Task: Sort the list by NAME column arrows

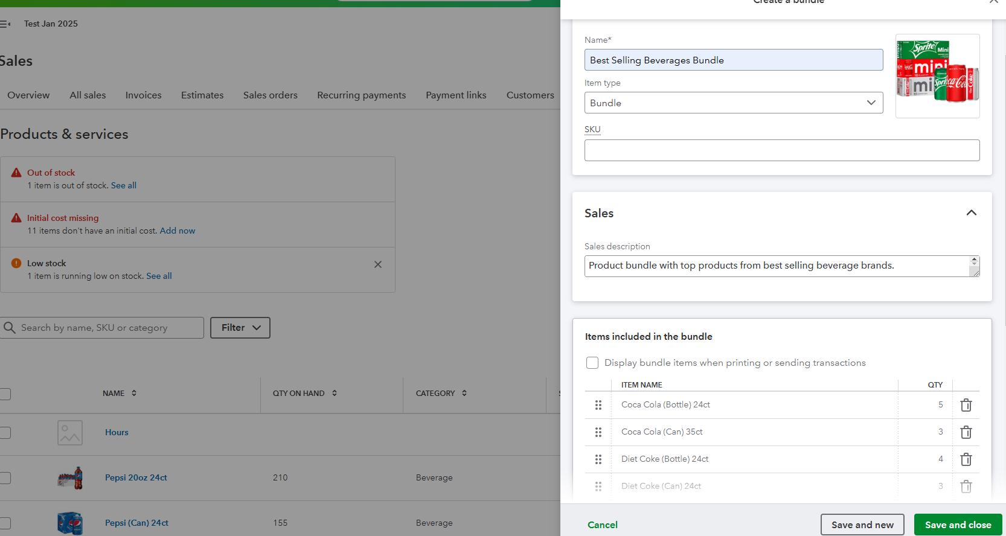Action: point(134,393)
